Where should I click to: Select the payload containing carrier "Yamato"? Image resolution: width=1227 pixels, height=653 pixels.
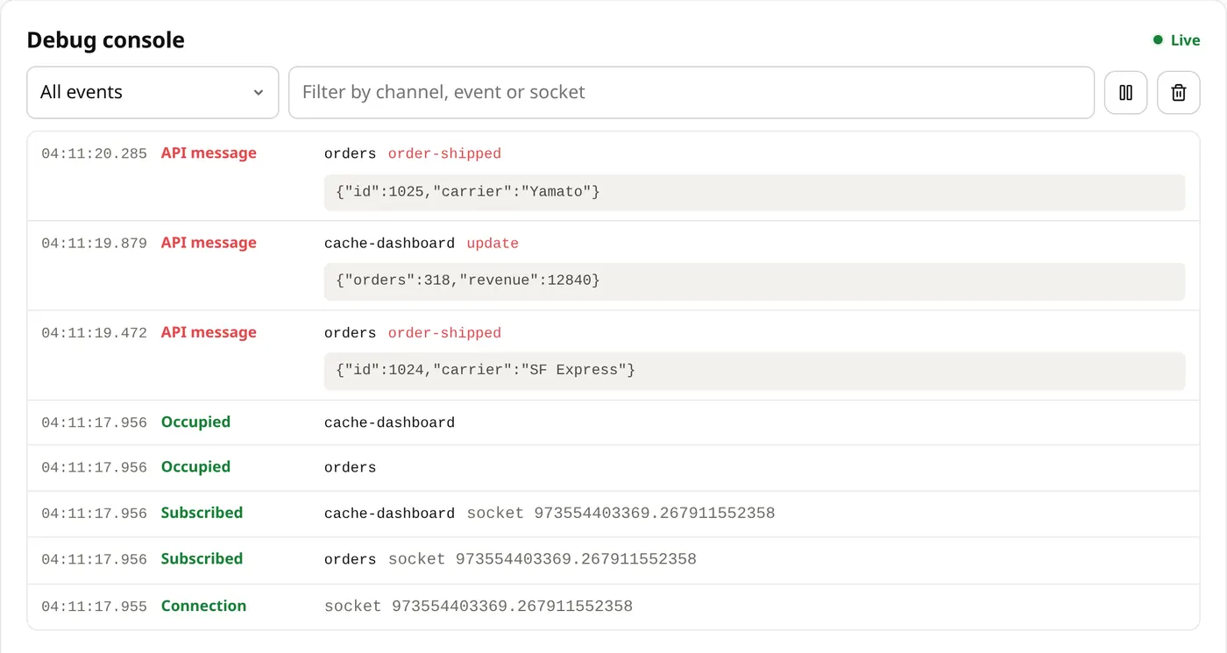pos(755,192)
